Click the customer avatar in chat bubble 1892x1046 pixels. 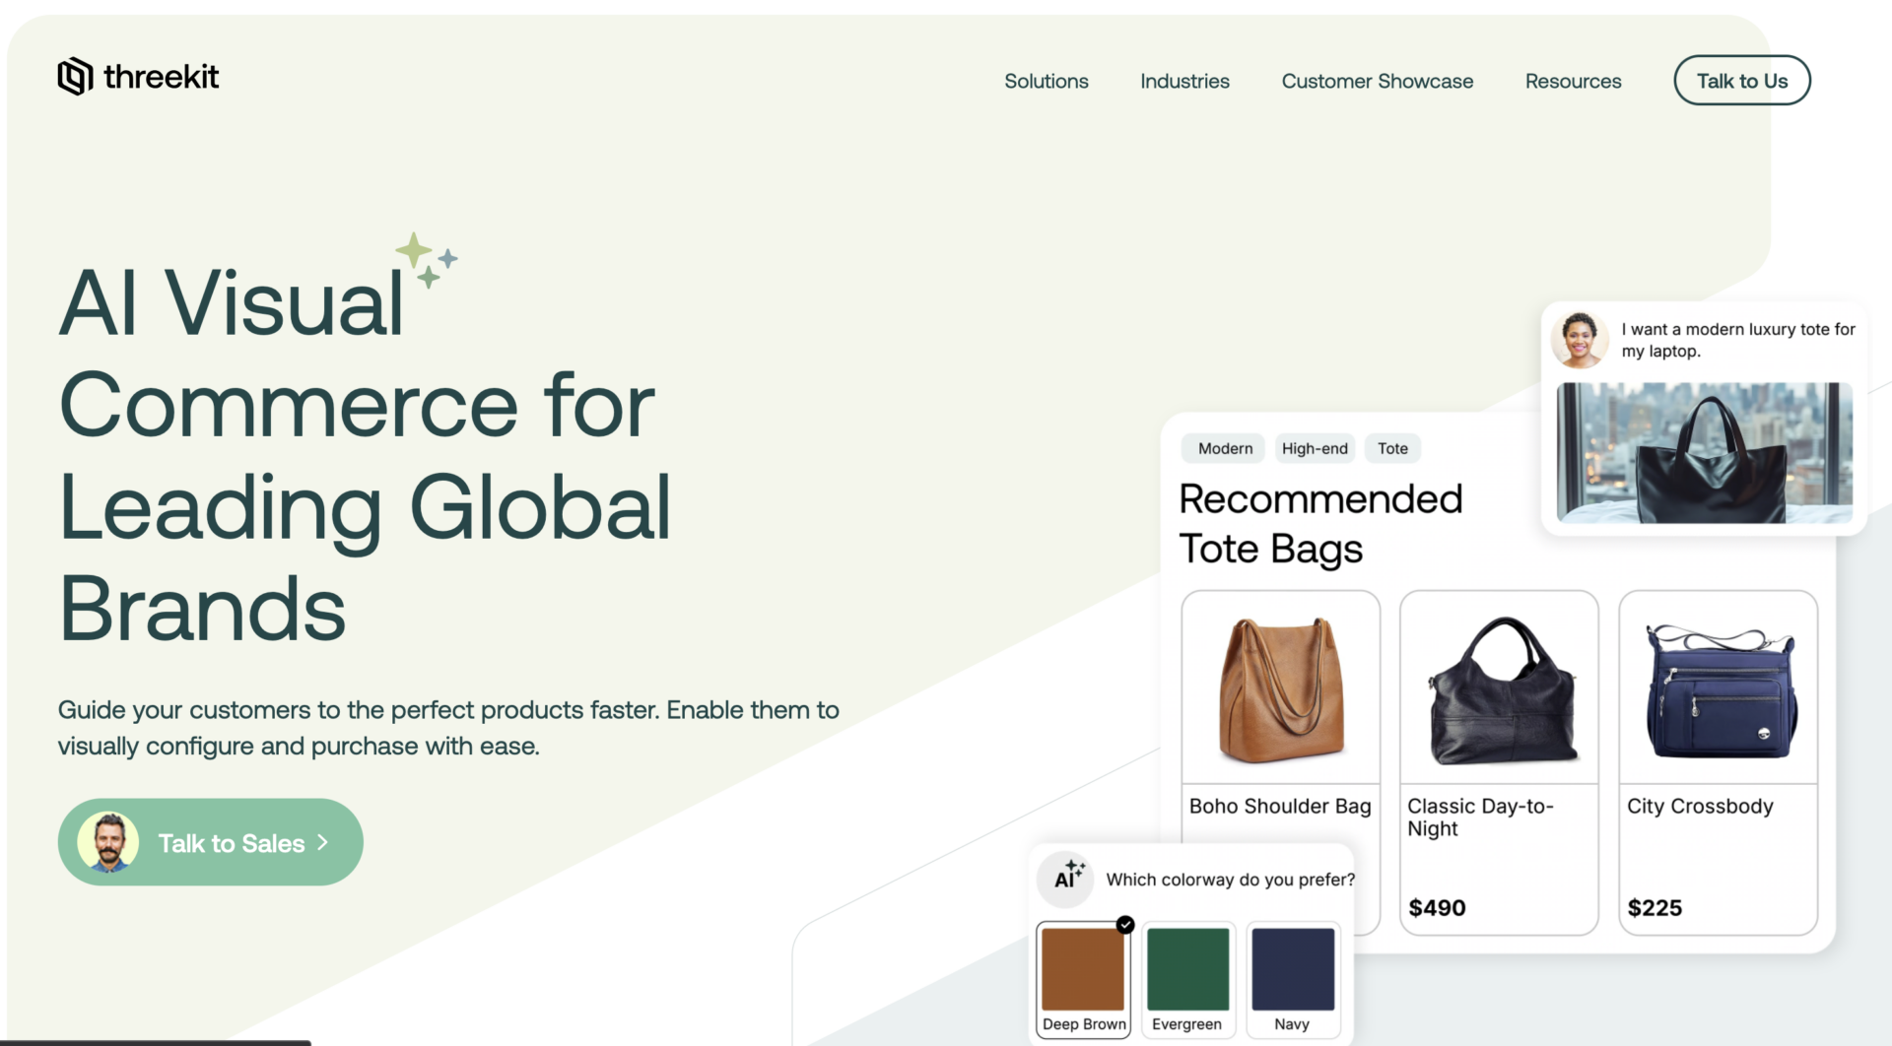tap(1580, 340)
